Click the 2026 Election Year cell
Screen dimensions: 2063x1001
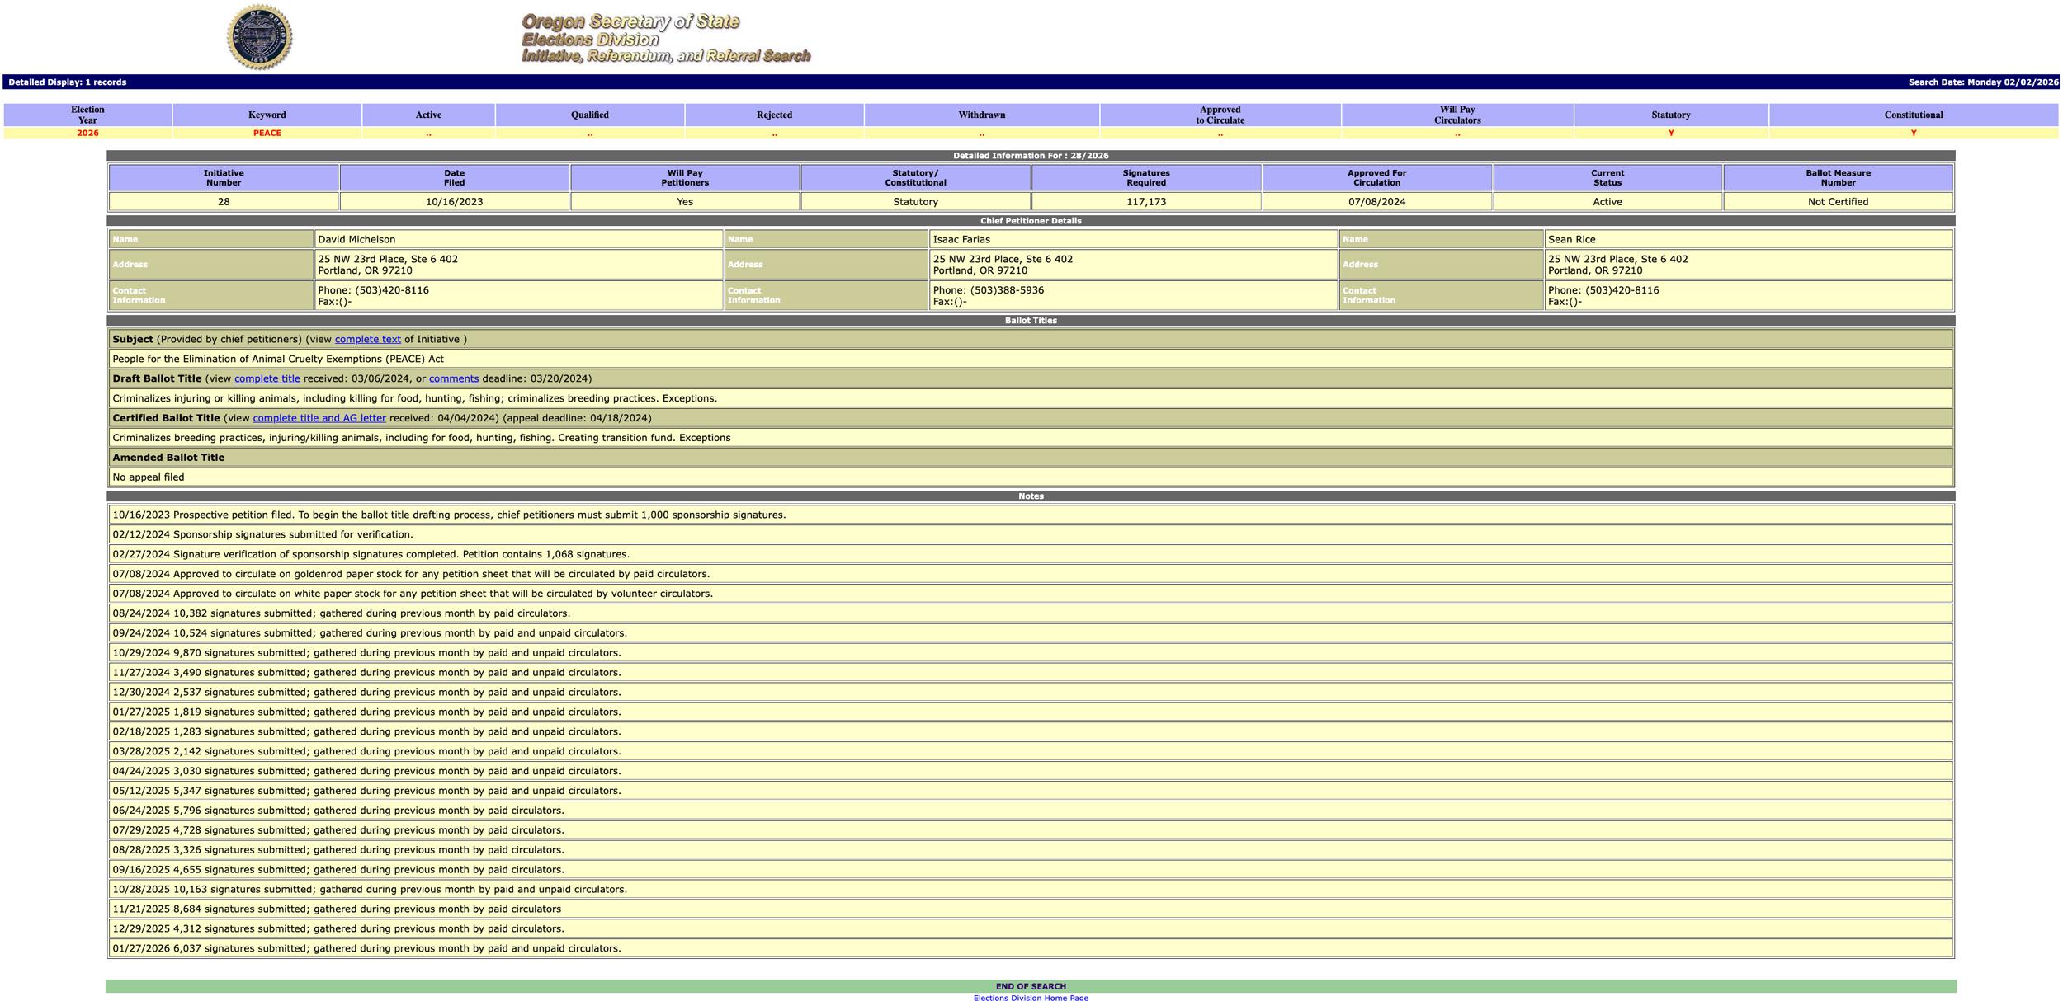pos(88,132)
